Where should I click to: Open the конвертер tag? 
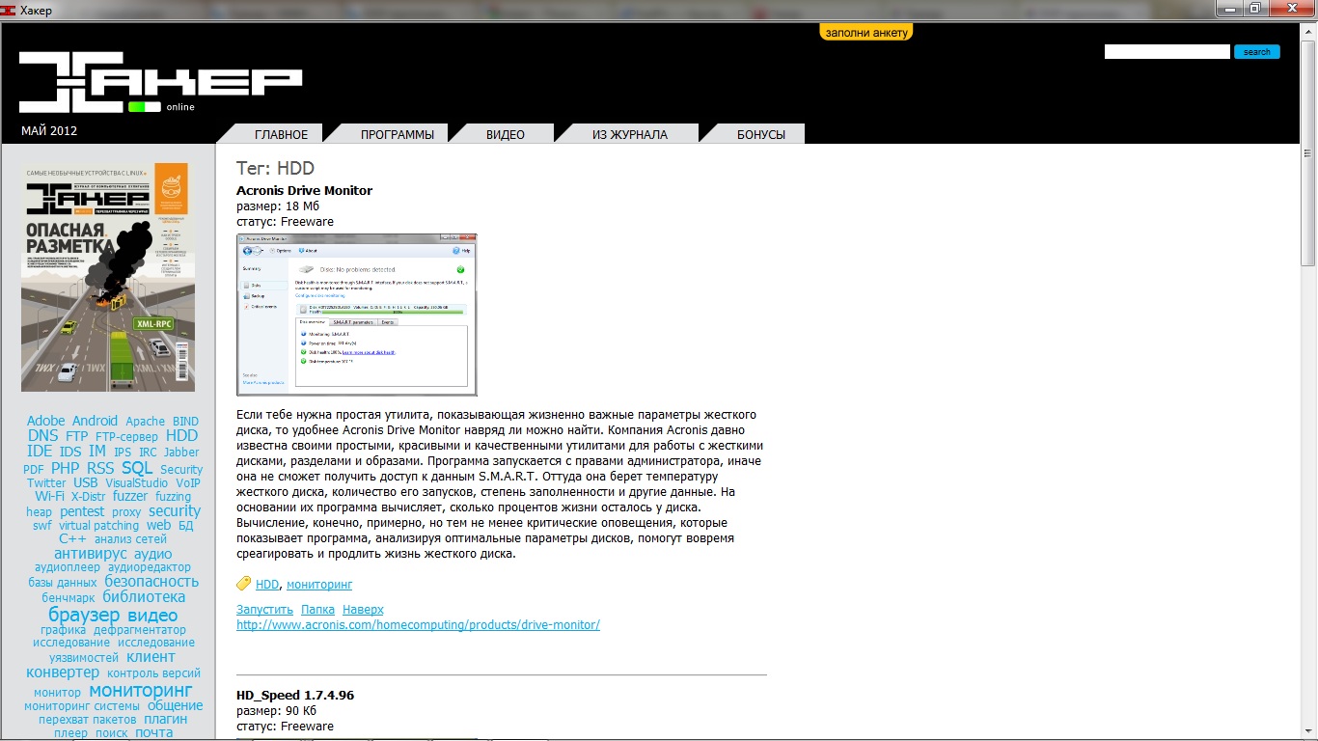[x=63, y=672]
